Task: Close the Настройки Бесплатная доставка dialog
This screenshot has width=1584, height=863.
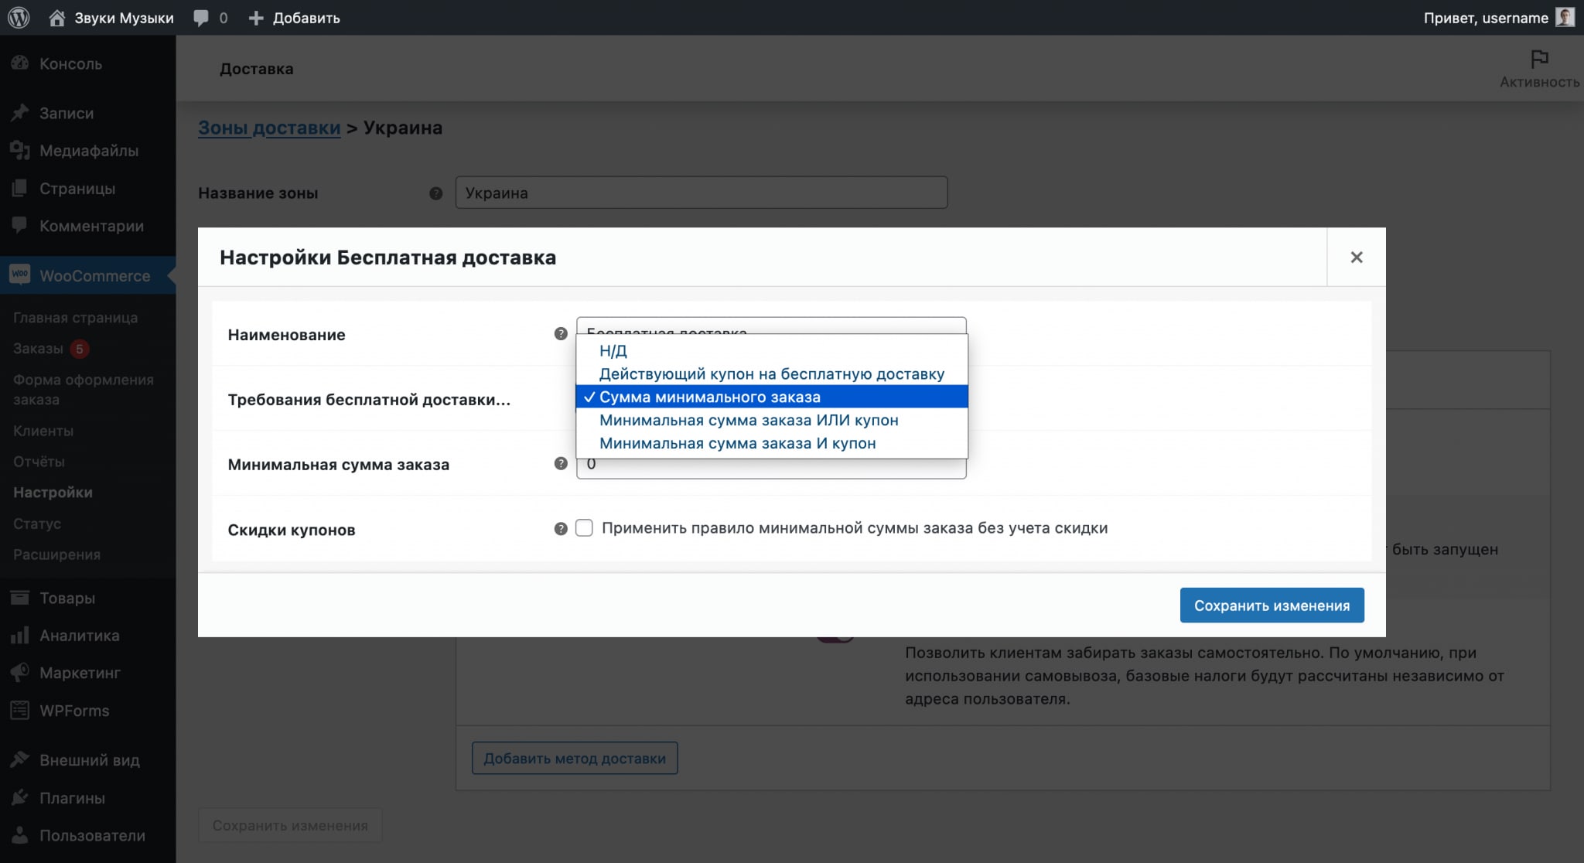Action: pyautogui.click(x=1356, y=258)
